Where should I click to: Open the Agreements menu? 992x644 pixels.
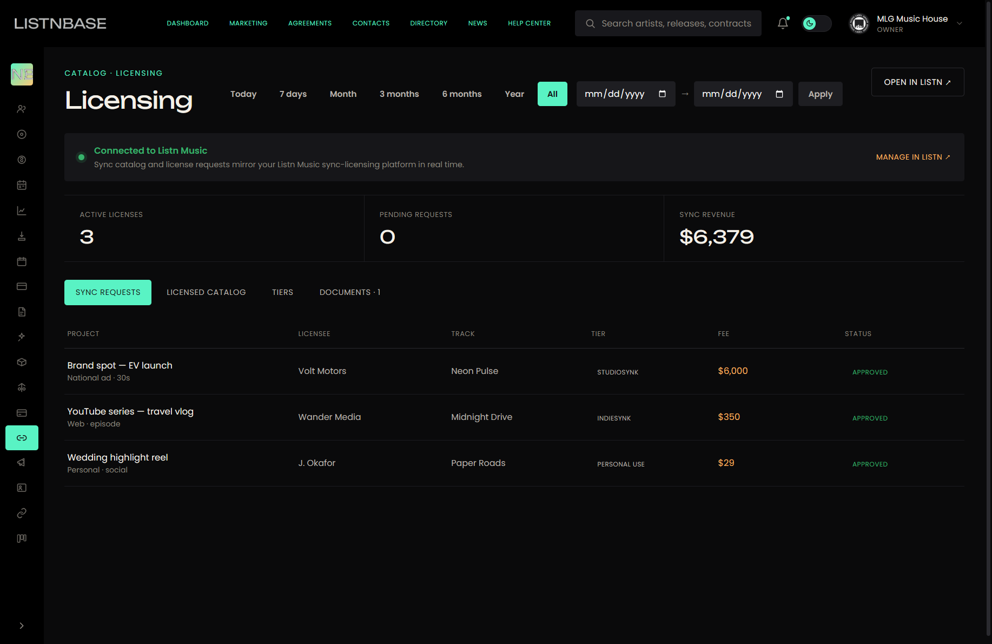pos(310,23)
